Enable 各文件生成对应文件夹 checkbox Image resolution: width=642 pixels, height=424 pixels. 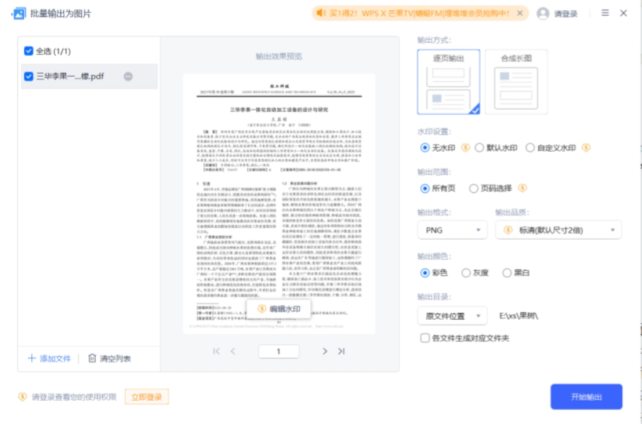pos(425,338)
